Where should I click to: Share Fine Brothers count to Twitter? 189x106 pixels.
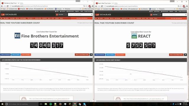(x=16, y=54)
